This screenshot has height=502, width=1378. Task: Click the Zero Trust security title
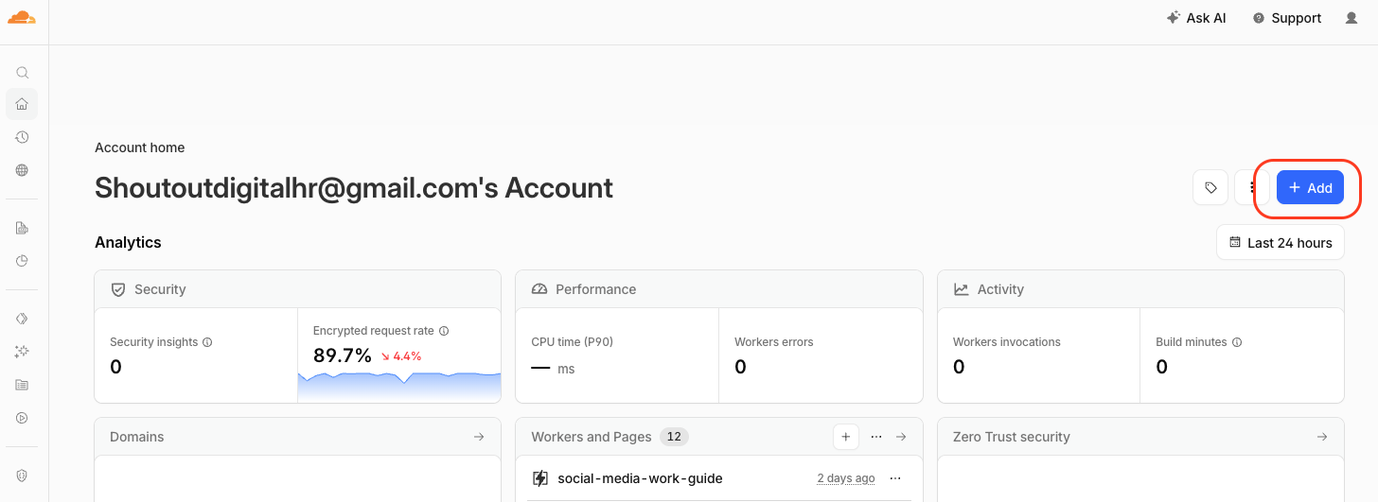(1012, 437)
